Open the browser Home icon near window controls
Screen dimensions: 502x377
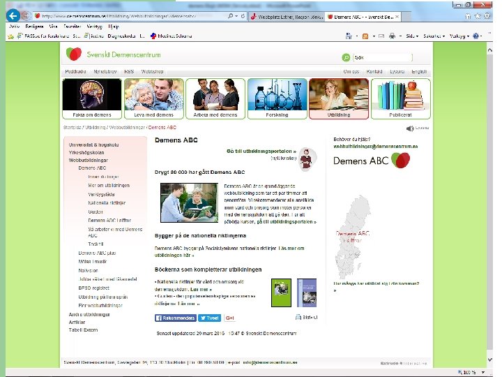tap(468, 16)
